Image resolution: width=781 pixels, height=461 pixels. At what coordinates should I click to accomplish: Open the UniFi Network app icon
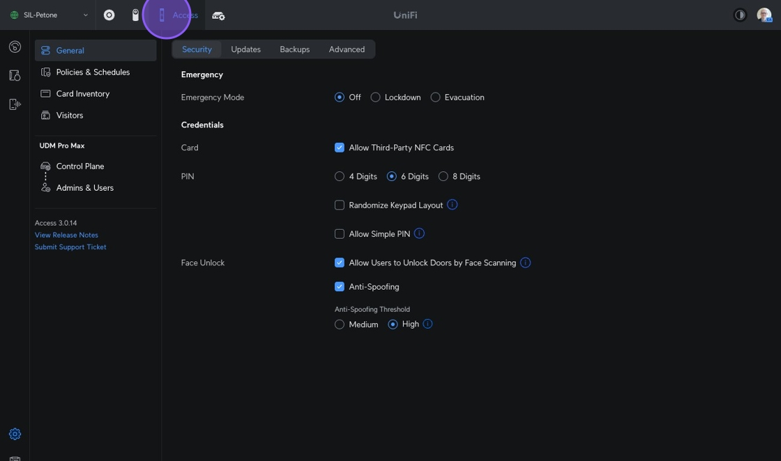tap(109, 15)
